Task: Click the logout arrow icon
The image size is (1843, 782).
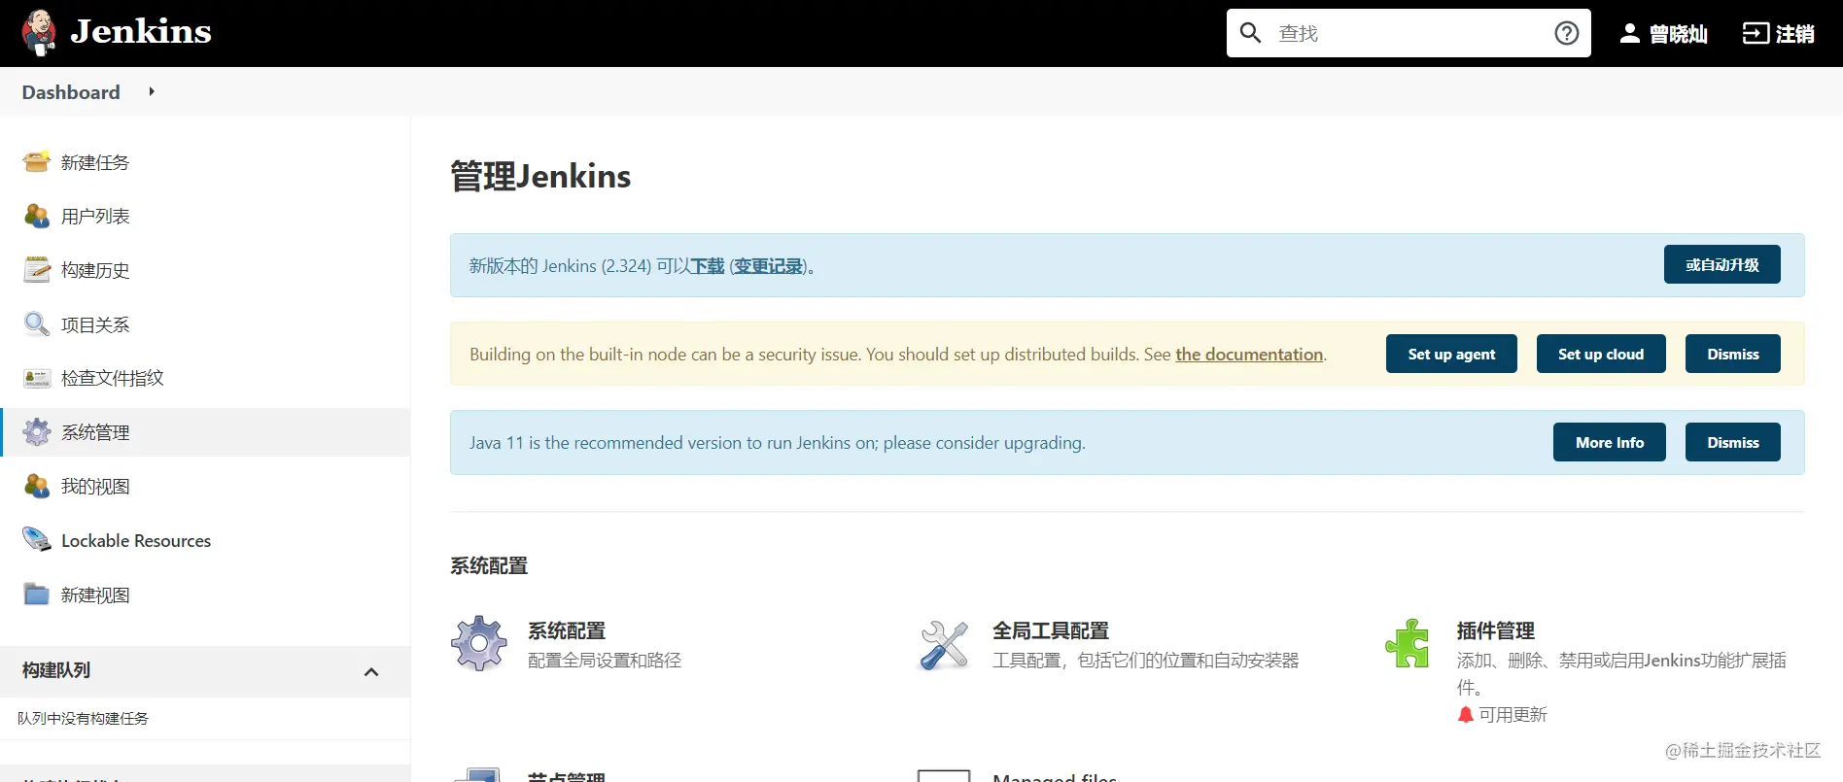Action: [x=1756, y=33]
